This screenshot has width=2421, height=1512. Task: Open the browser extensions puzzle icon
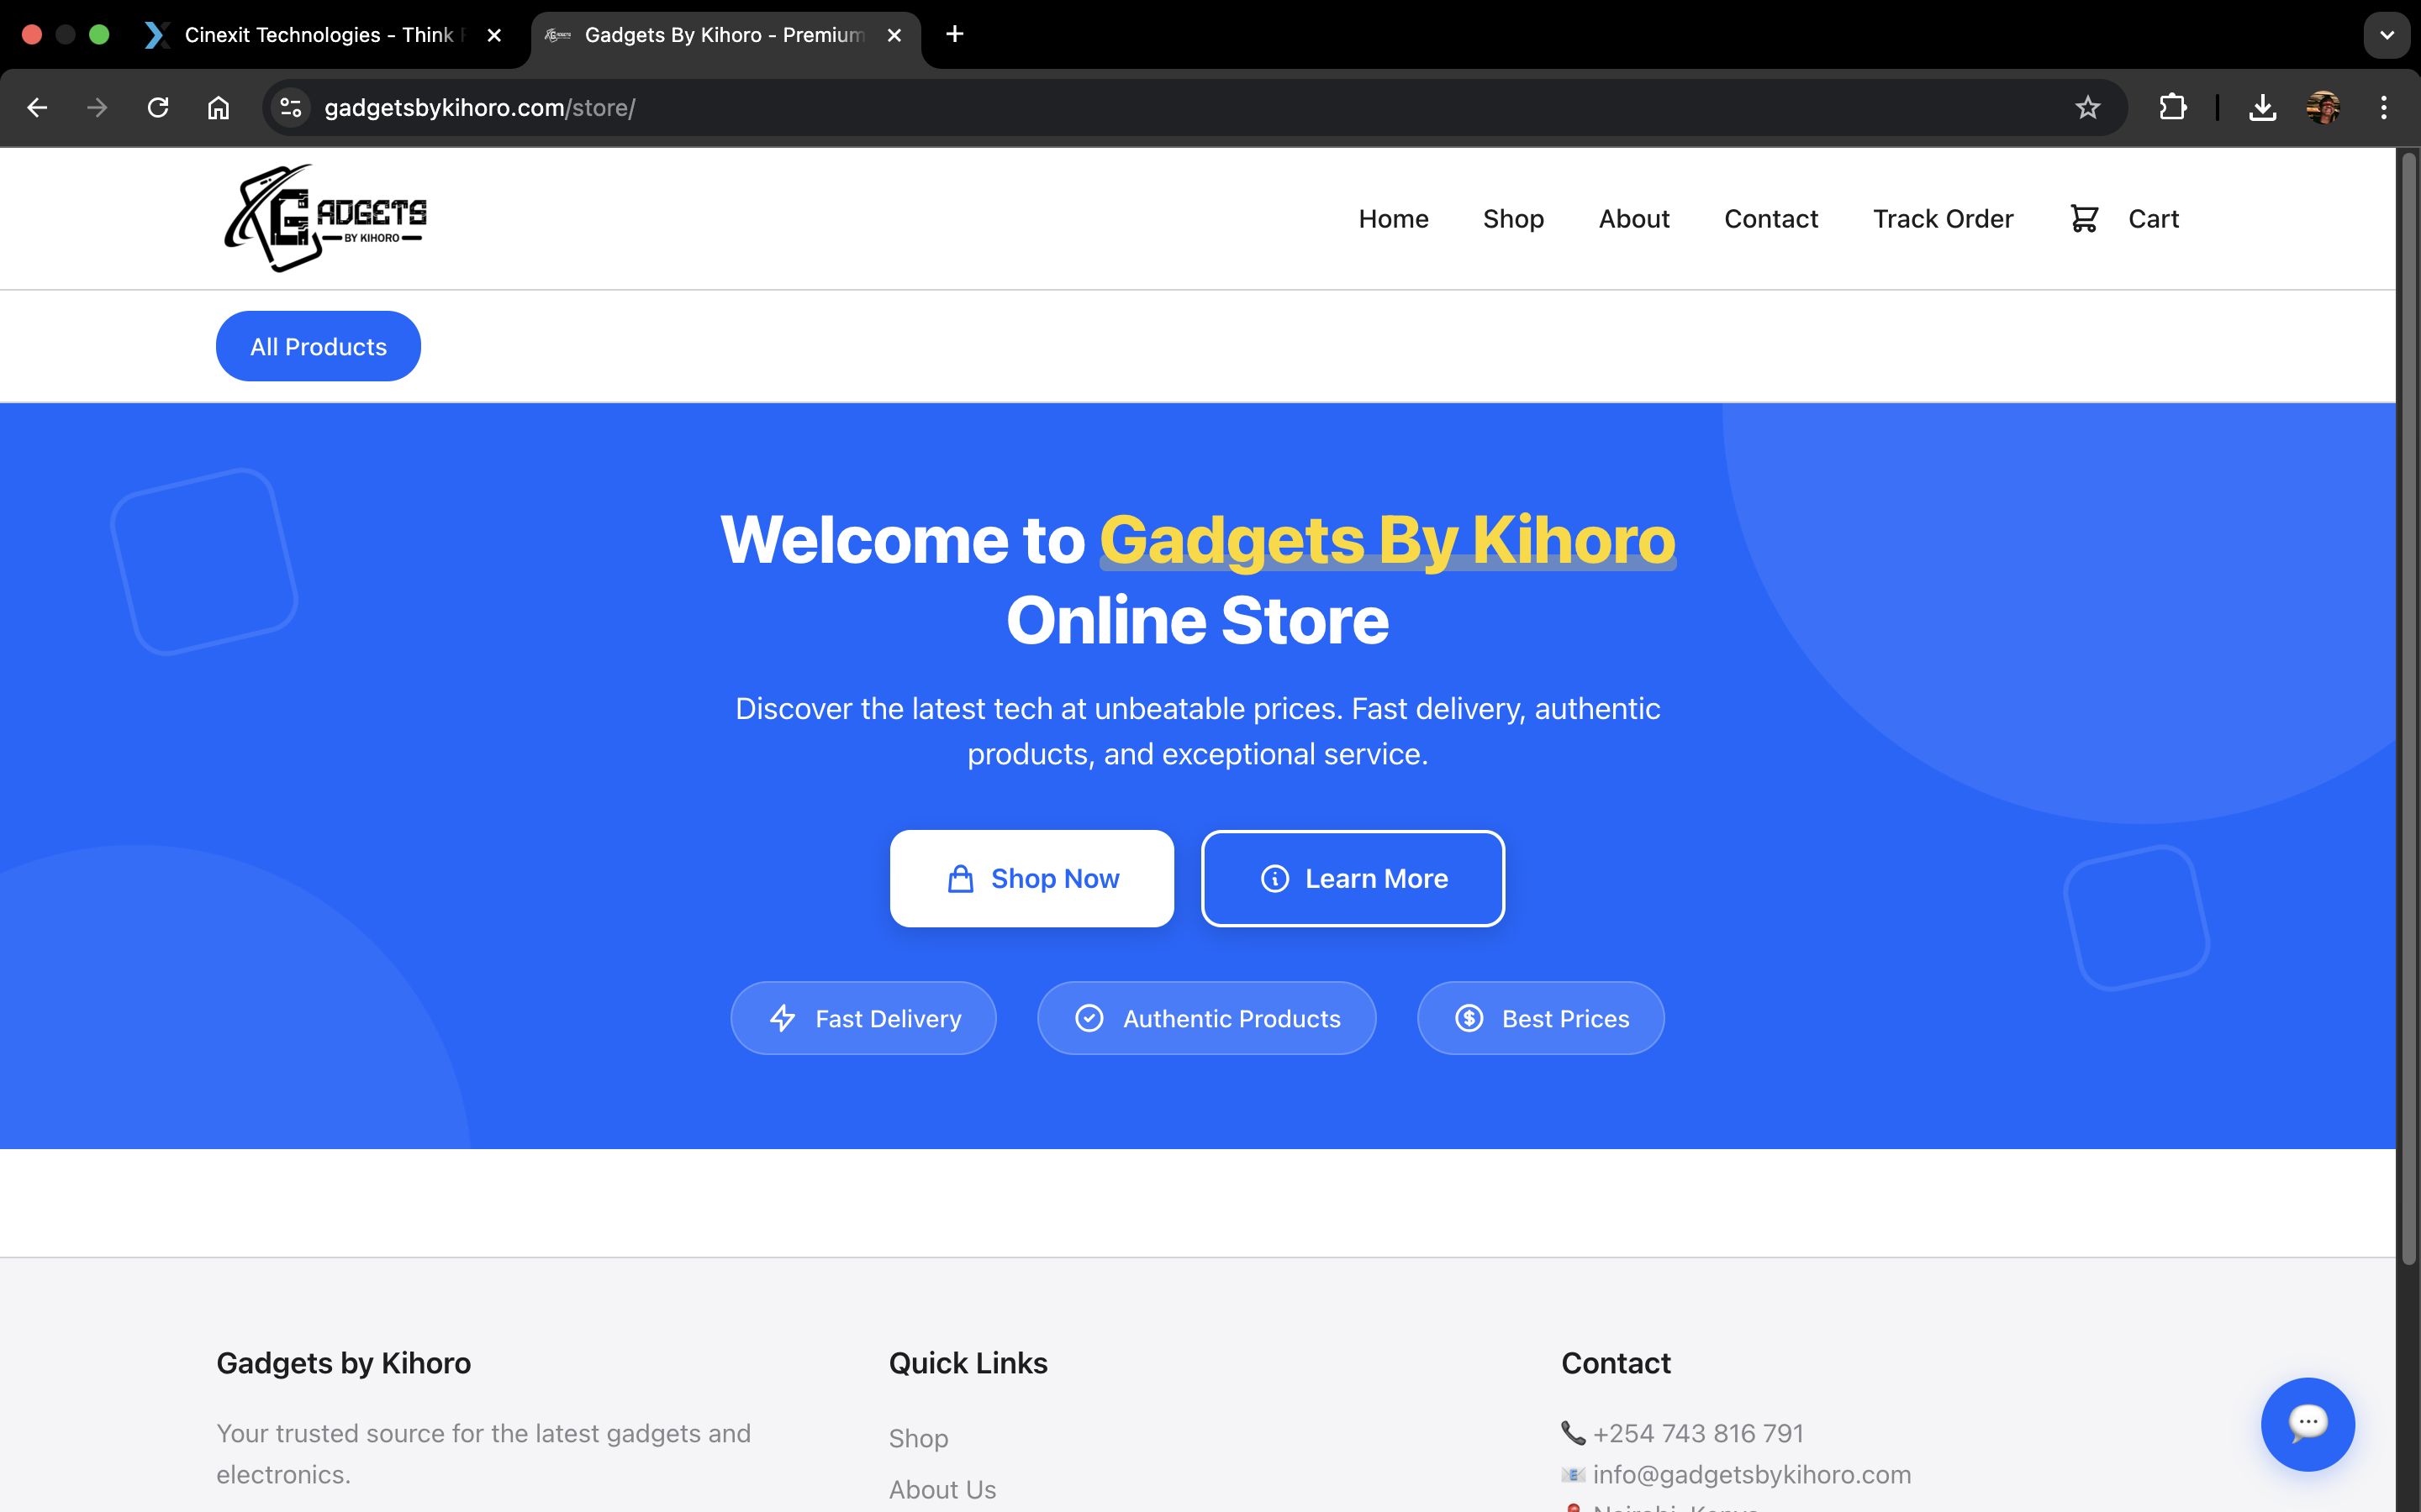[x=2173, y=107]
